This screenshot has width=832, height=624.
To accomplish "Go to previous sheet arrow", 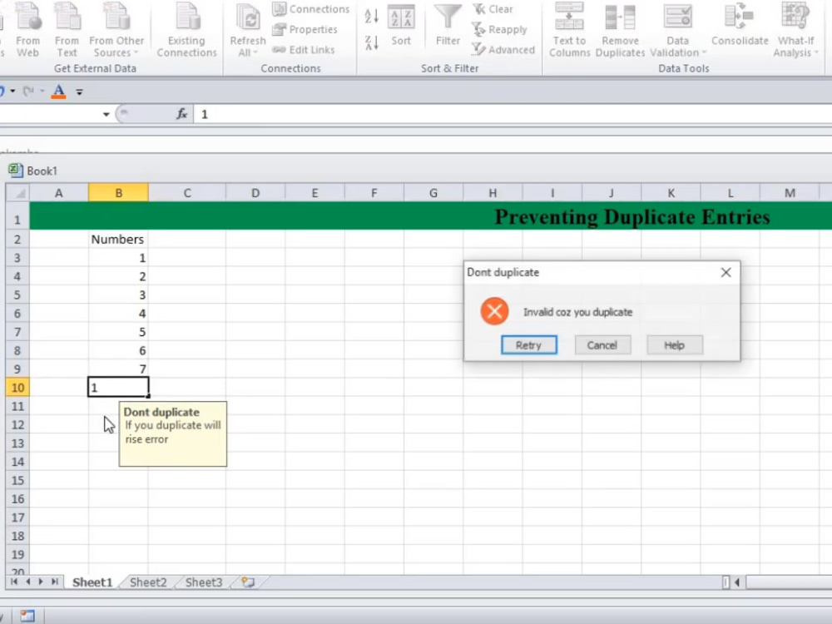I will (28, 582).
